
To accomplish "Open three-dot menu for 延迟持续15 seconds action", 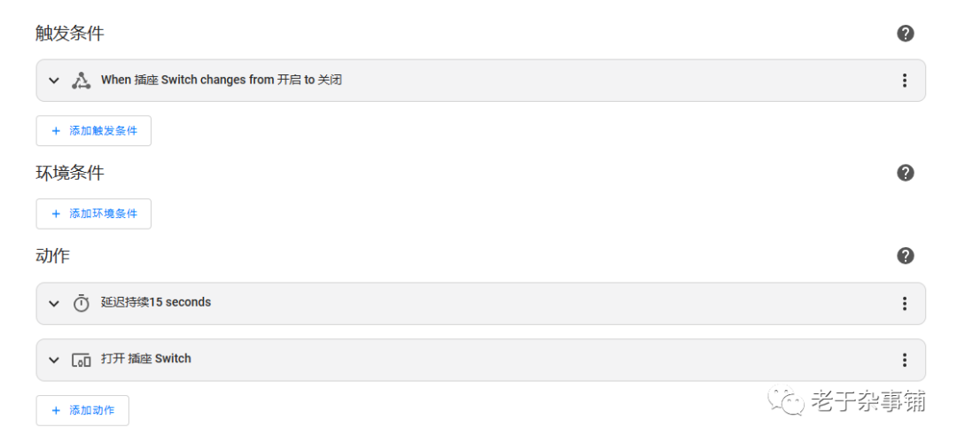I will 905,303.
